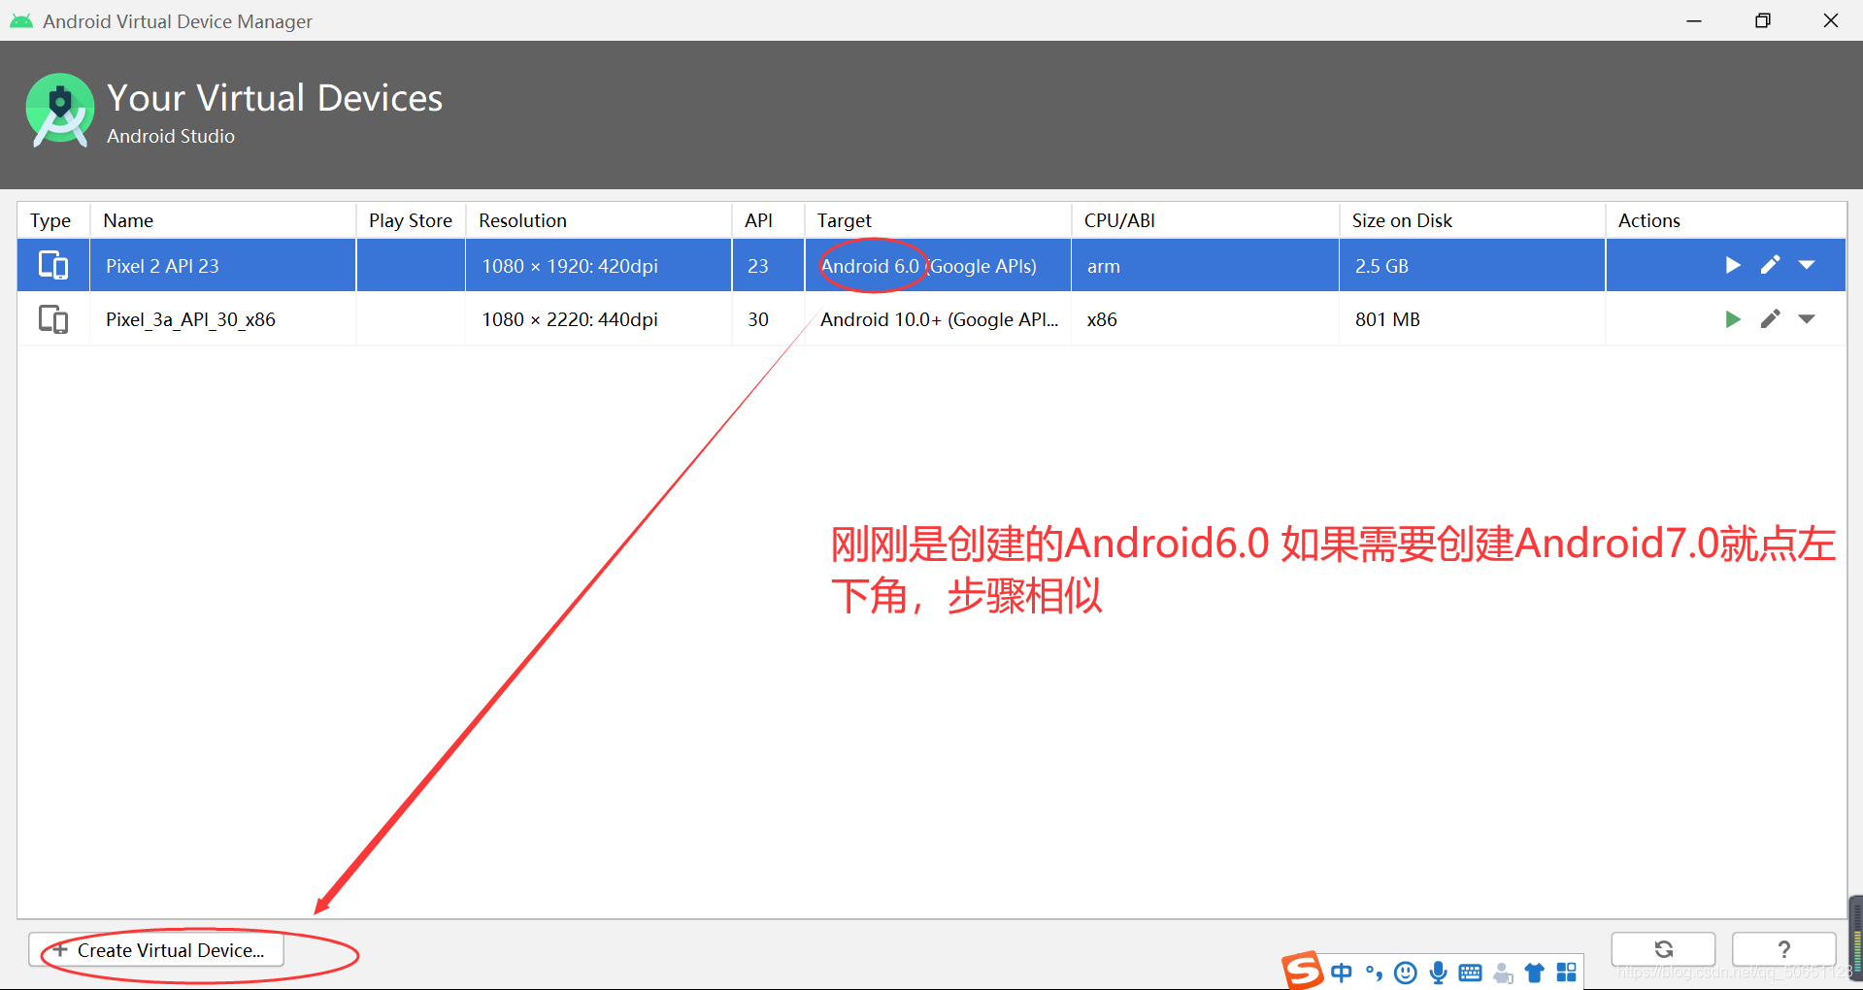Edit the Pixel 2 API 23 device
1863x990 pixels.
(x=1770, y=265)
